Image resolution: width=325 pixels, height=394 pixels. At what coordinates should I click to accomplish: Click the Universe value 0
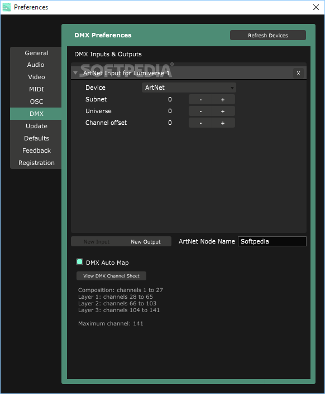coord(170,111)
